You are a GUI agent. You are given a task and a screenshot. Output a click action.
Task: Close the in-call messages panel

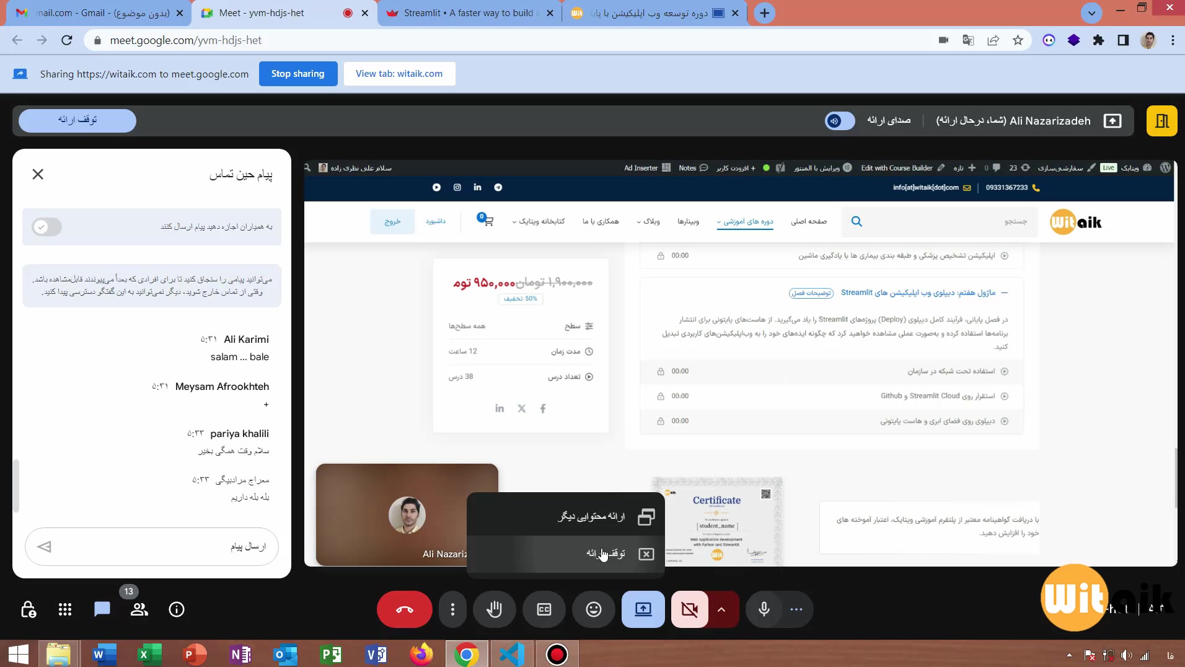[x=38, y=174]
